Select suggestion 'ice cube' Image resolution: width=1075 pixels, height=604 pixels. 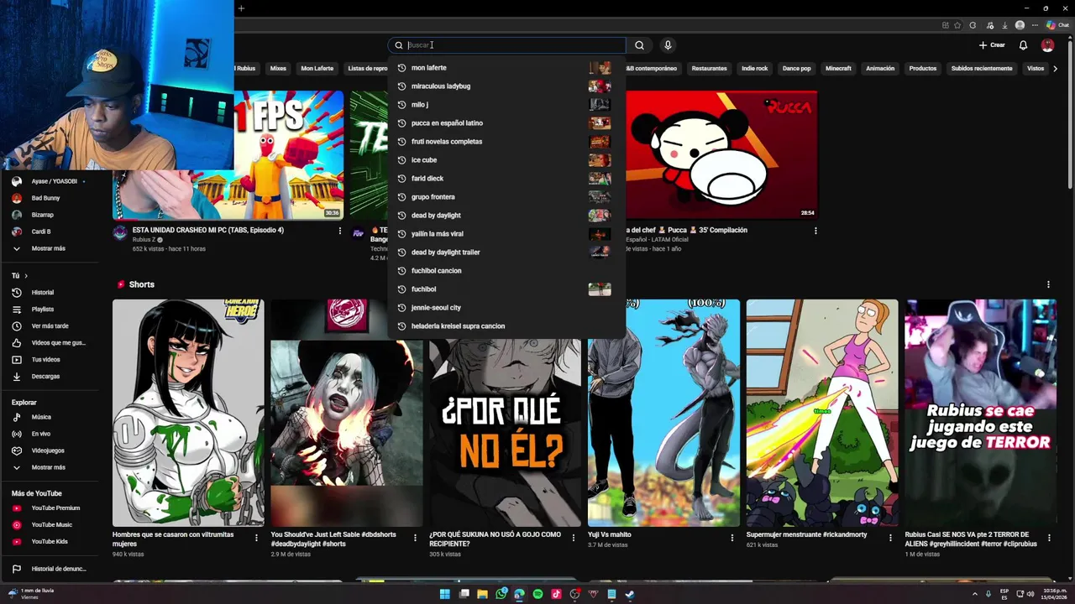coord(506,160)
